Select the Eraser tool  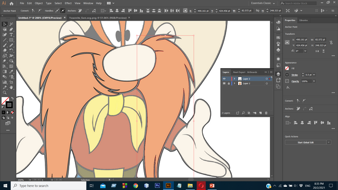coord(5,51)
